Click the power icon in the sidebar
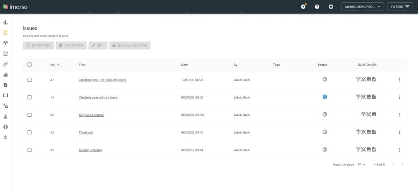418x190 pixels. [5, 137]
